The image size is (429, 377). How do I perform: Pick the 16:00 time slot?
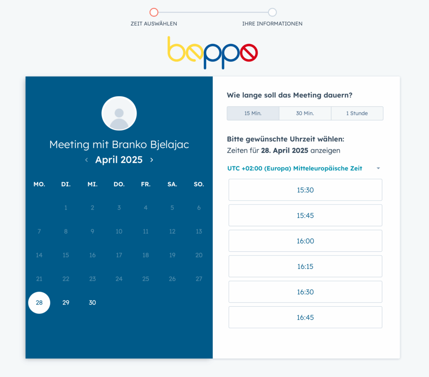tap(305, 241)
